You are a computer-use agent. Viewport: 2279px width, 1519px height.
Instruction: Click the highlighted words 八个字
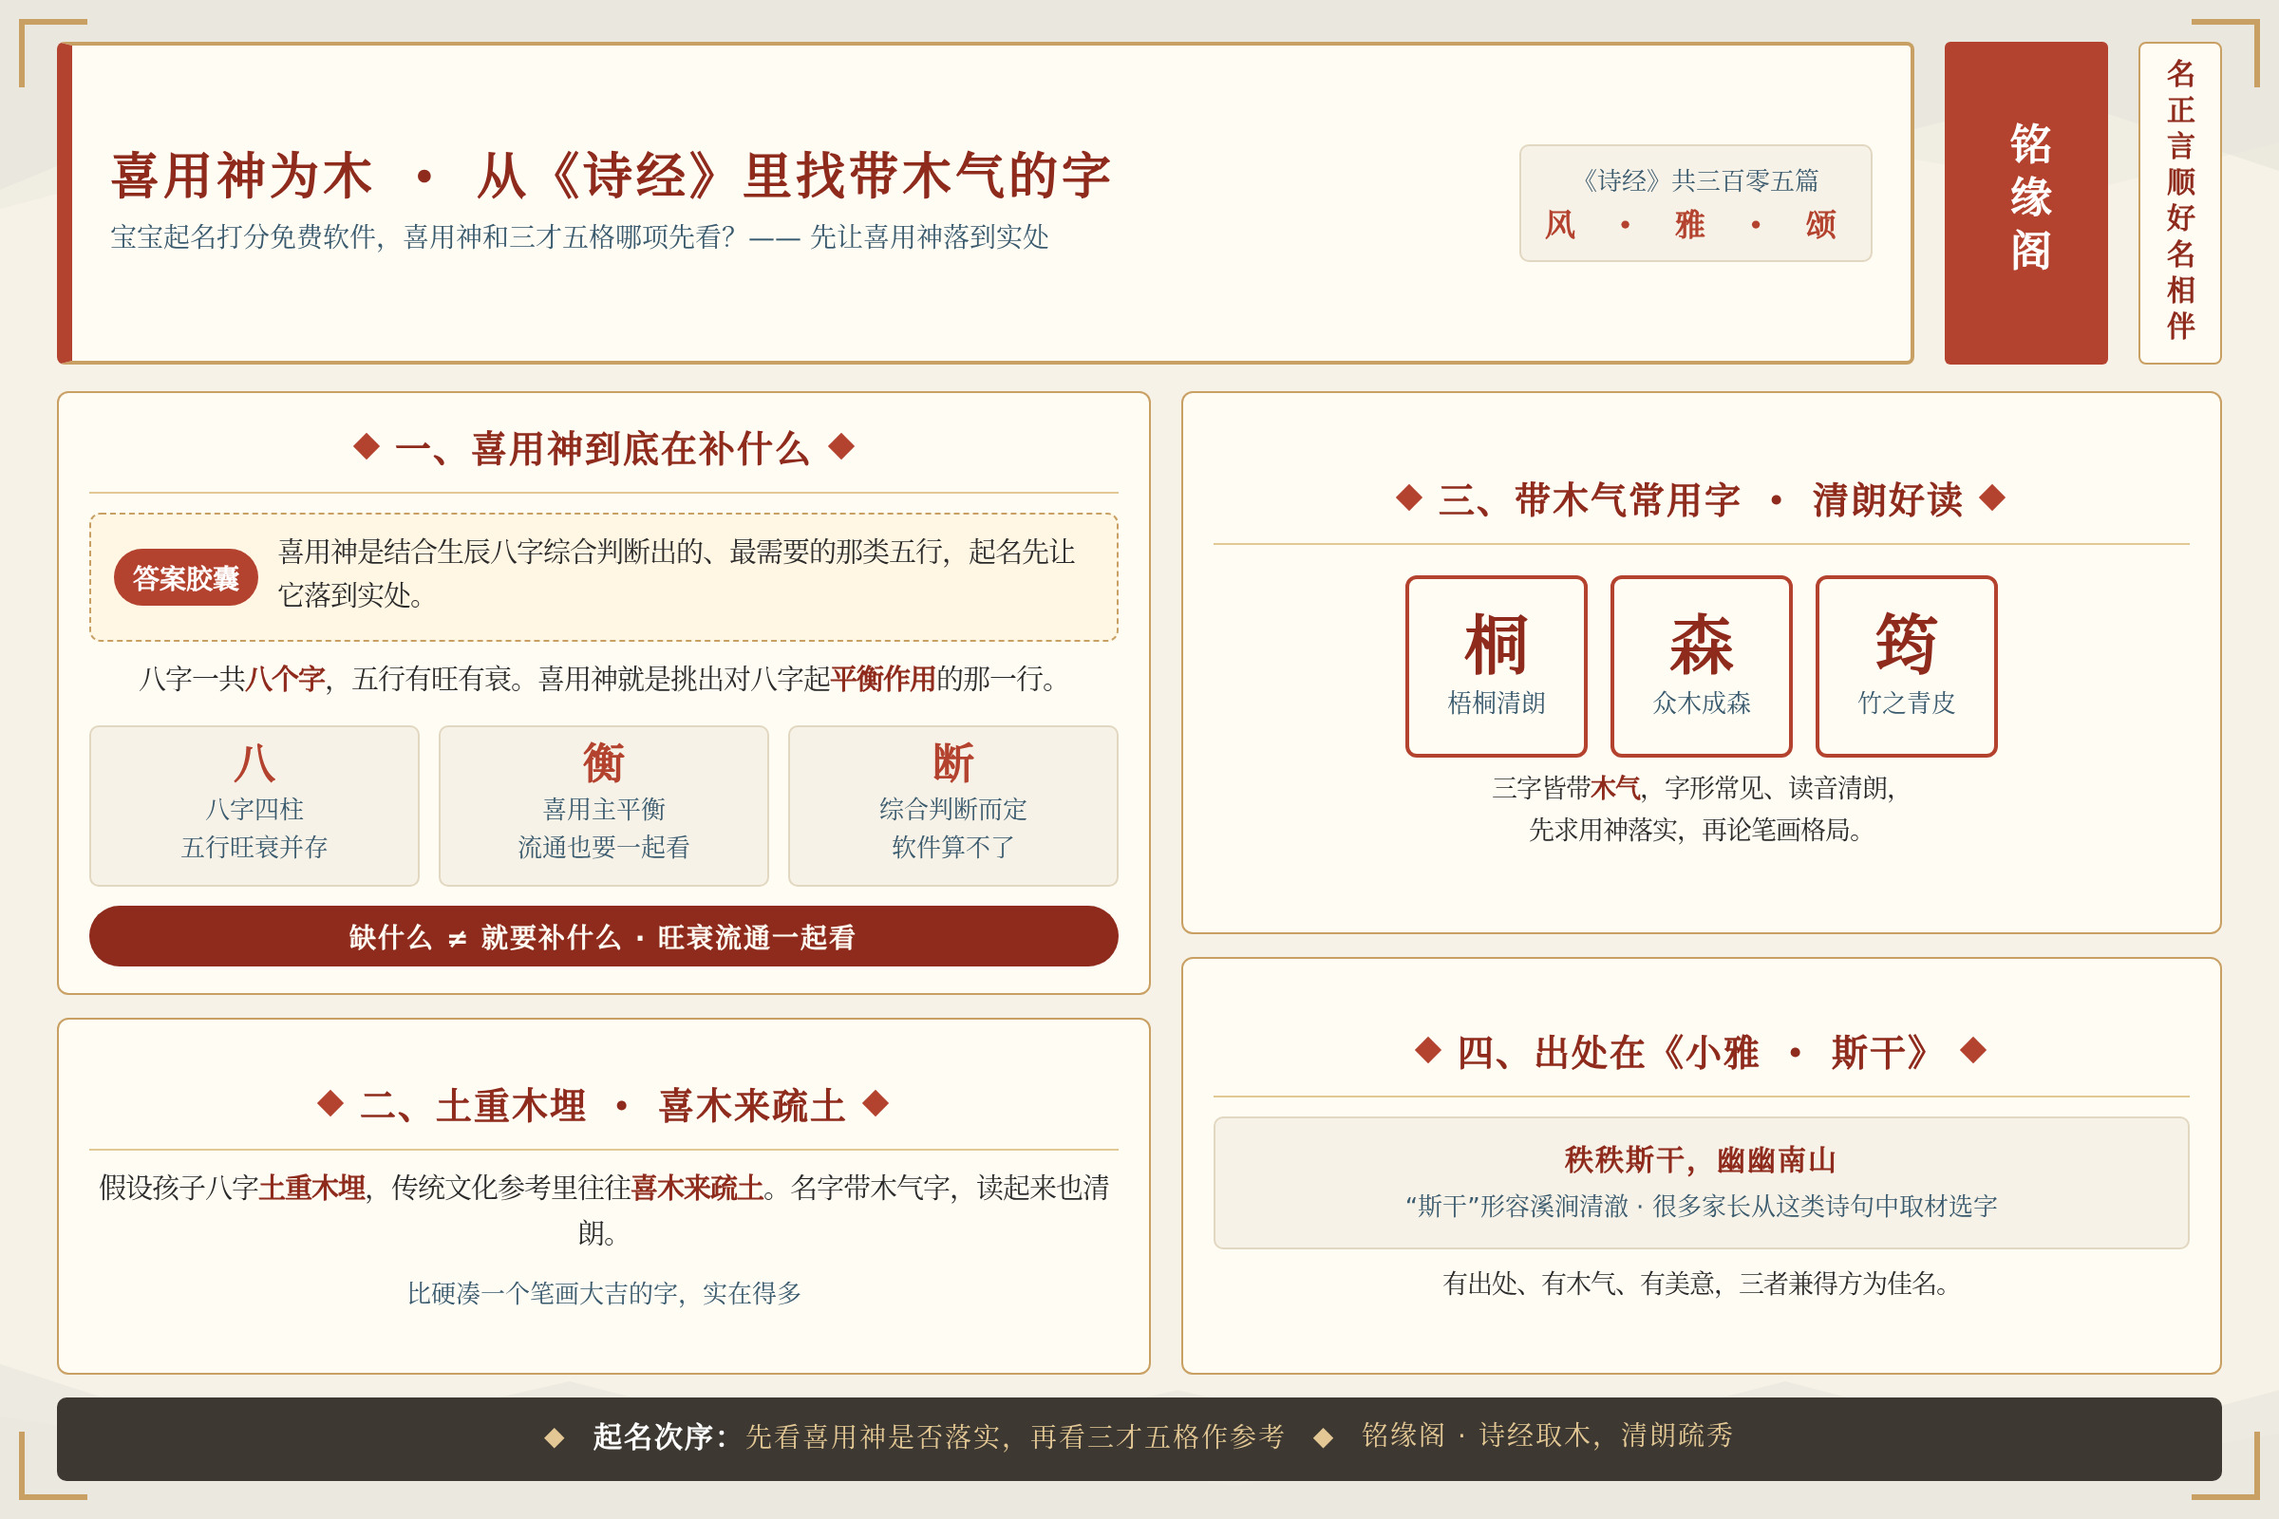285,679
